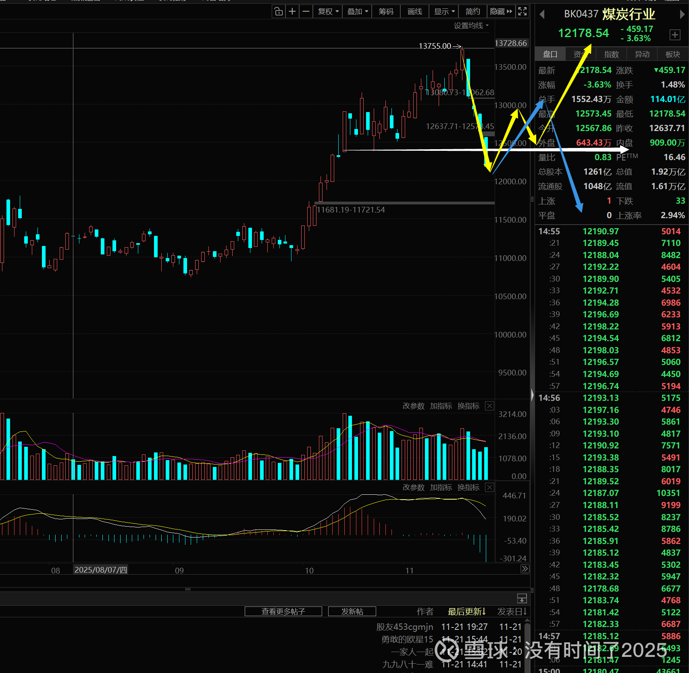Switch to the 指数 tab

[611, 54]
